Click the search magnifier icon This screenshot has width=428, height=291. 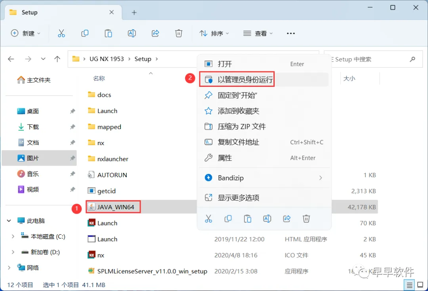click(x=413, y=59)
